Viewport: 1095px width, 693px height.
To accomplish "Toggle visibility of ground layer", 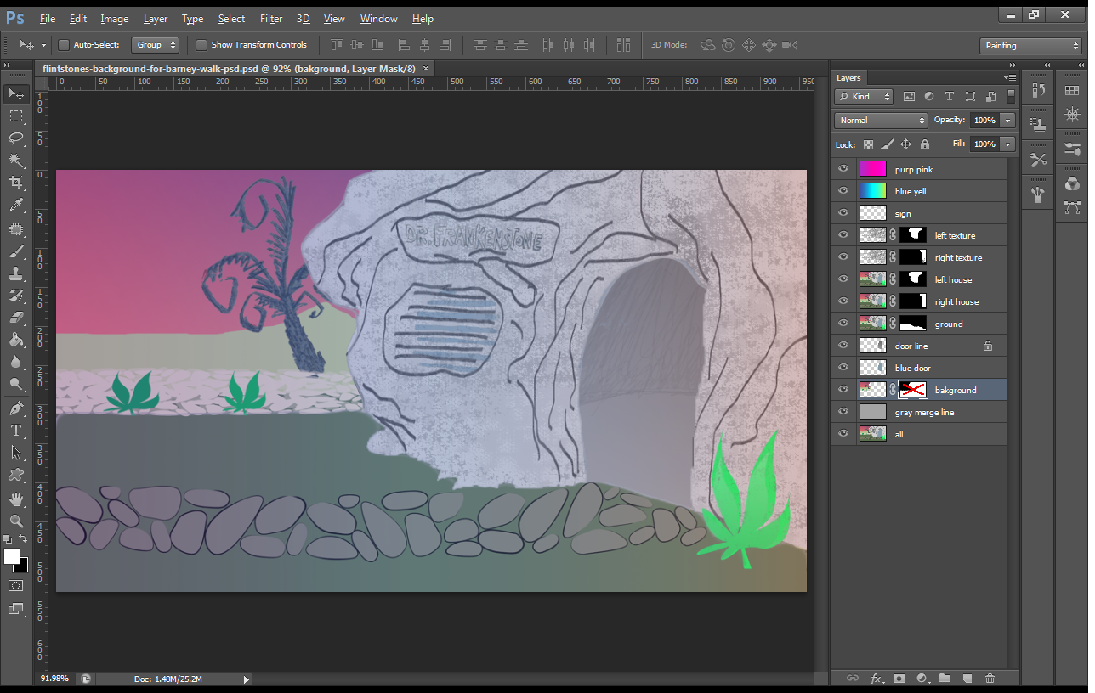I will pyautogui.click(x=843, y=324).
